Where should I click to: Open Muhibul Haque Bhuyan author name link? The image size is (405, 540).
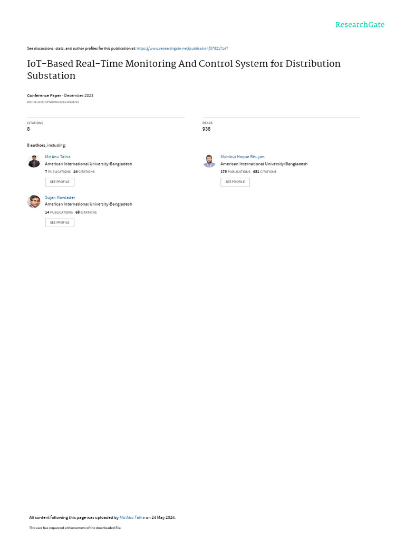pyautogui.click(x=243, y=157)
